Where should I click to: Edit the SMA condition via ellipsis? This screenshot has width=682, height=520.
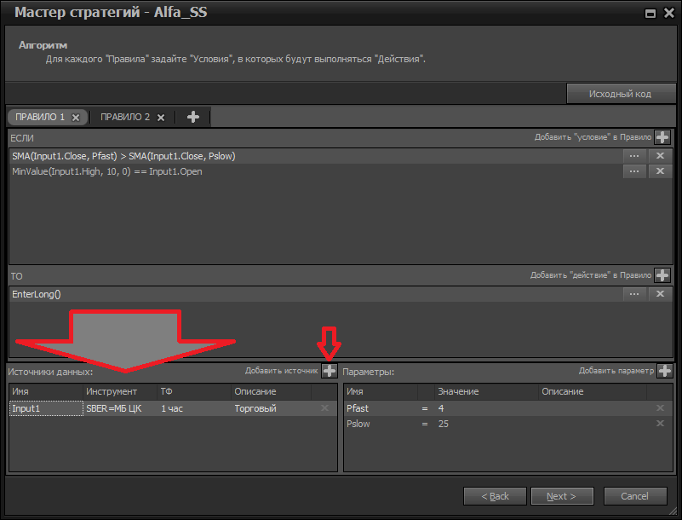click(x=633, y=156)
